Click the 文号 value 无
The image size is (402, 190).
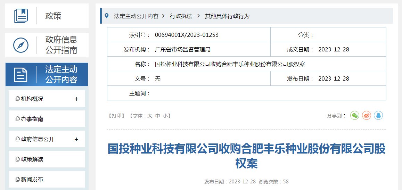coord(158,79)
